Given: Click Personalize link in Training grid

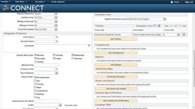Looking at the screenshot, I should click(141, 26).
